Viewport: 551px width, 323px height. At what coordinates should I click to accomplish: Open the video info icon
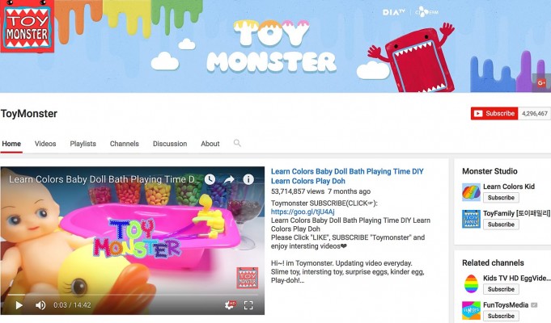point(248,179)
